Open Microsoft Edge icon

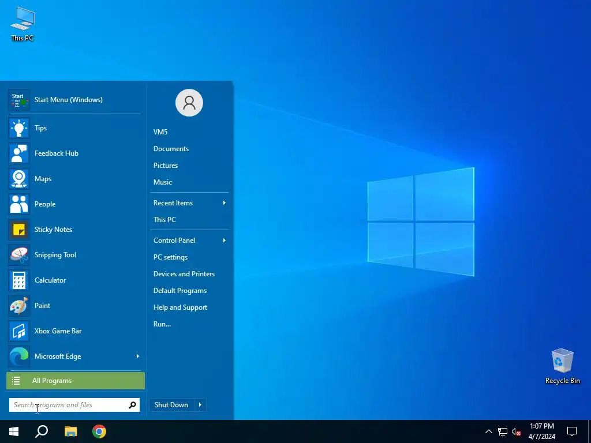click(19, 356)
